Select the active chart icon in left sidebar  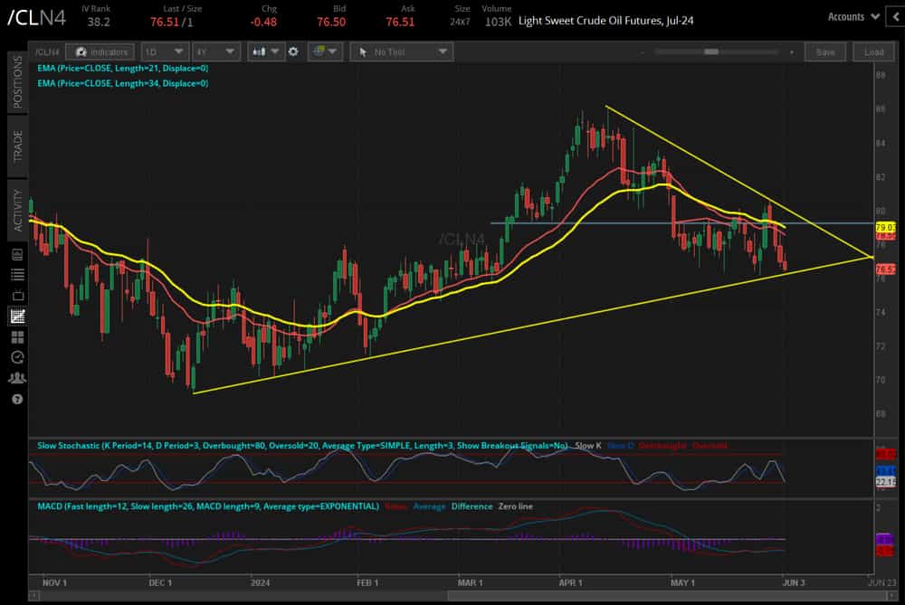[16, 316]
